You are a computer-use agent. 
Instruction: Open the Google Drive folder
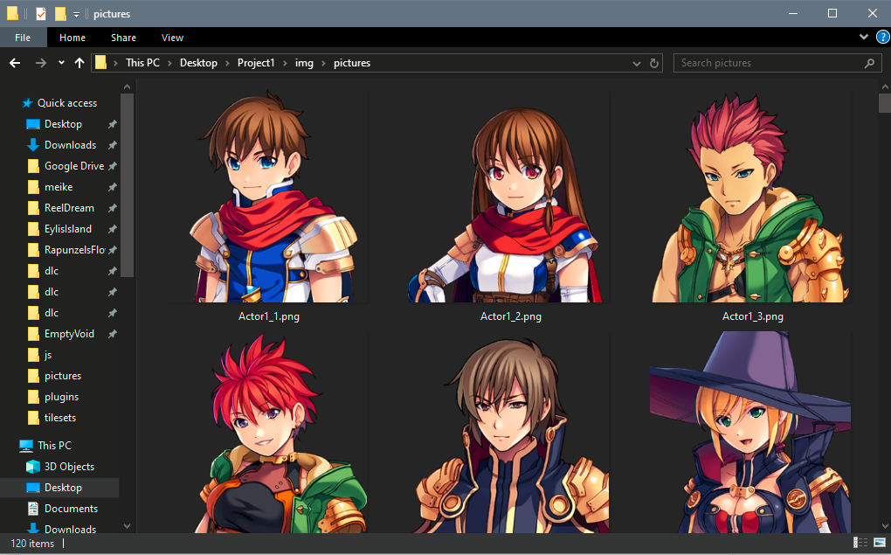74,166
